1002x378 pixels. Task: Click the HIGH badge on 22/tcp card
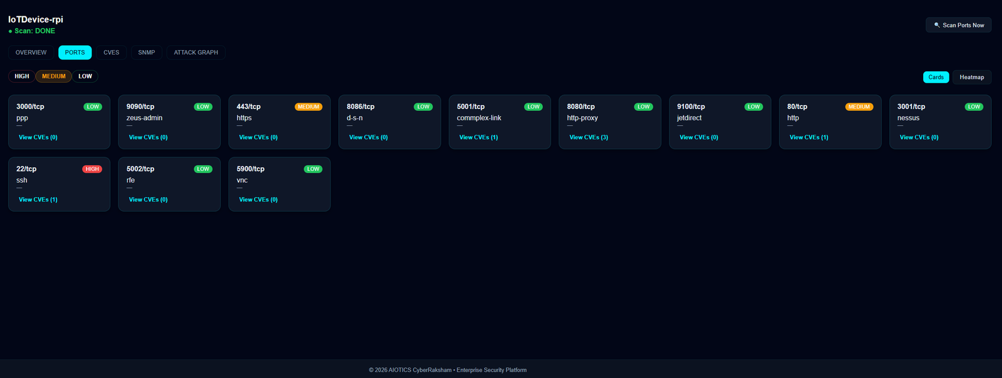point(93,169)
